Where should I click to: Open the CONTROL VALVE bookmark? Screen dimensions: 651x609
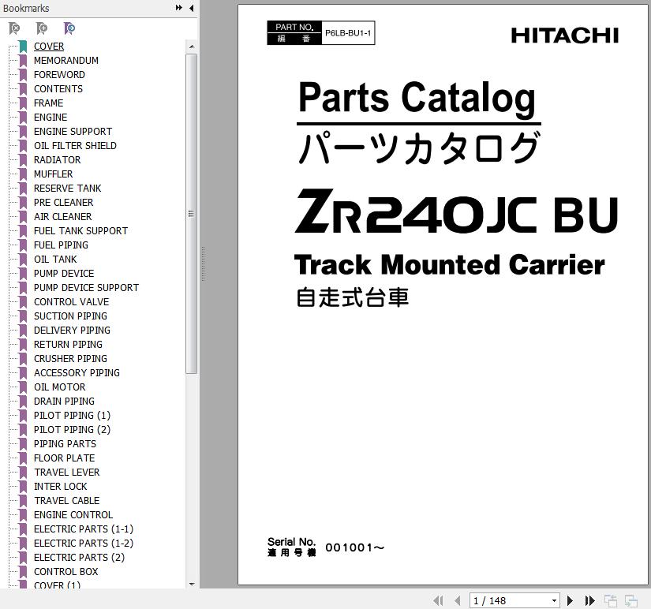71,302
